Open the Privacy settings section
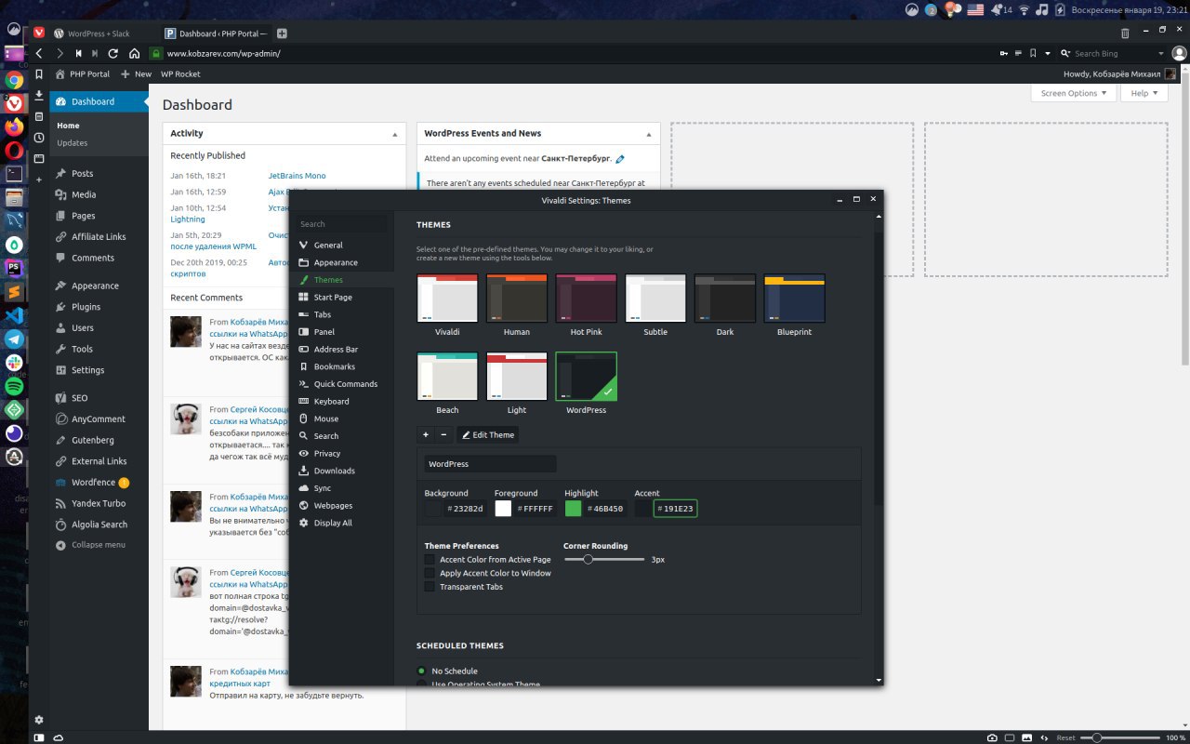The height and width of the screenshot is (744, 1190). pos(326,453)
